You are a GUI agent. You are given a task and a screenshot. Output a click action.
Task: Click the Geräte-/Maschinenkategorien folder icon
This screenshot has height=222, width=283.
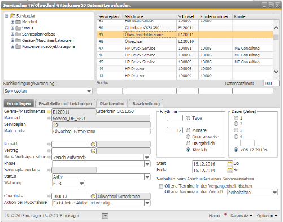click(18, 41)
